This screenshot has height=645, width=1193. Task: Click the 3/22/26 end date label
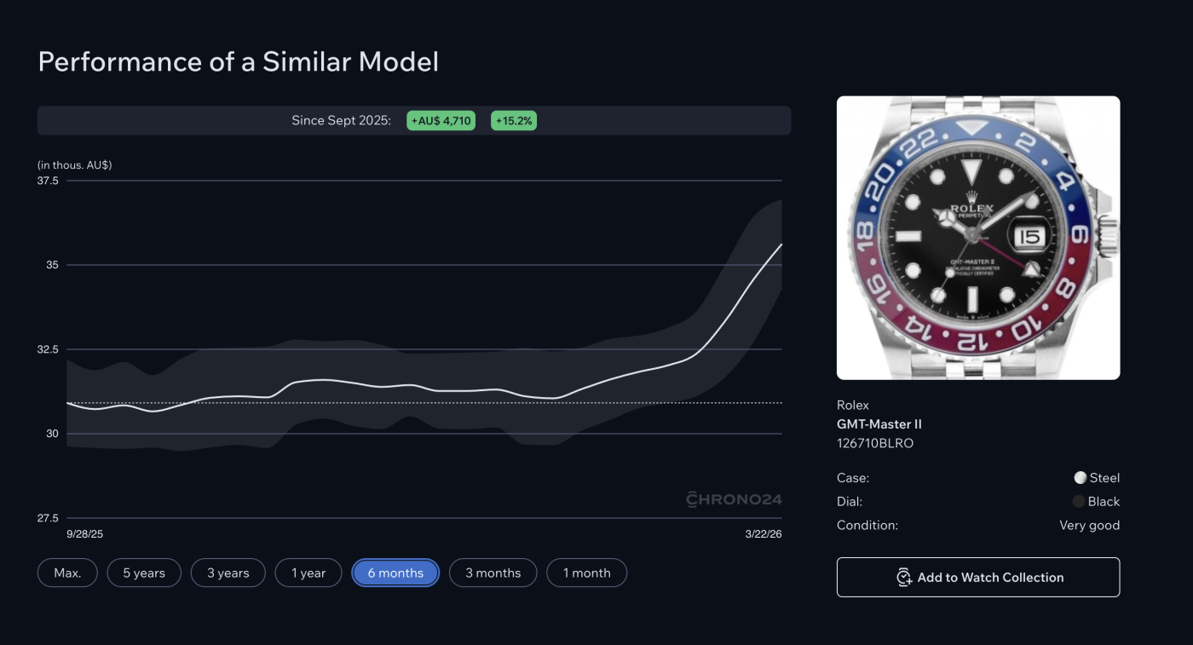click(x=764, y=533)
